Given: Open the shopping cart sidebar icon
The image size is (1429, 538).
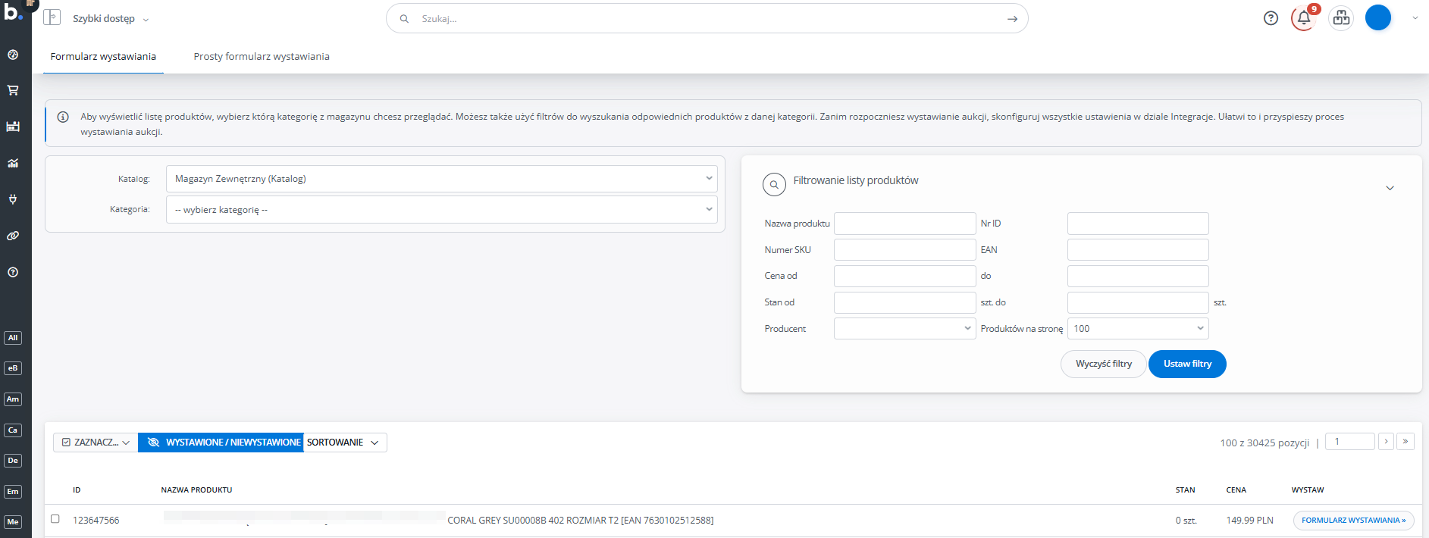Looking at the screenshot, I should tap(13, 90).
